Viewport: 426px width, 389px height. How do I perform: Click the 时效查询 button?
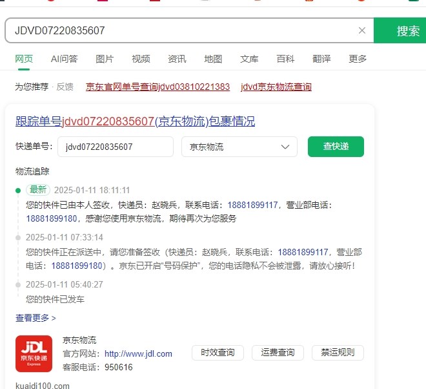pyautogui.click(x=218, y=353)
